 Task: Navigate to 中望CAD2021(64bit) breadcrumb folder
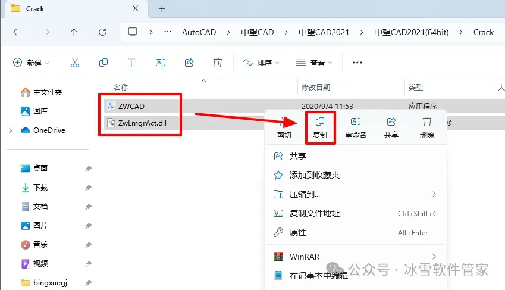(x=411, y=32)
